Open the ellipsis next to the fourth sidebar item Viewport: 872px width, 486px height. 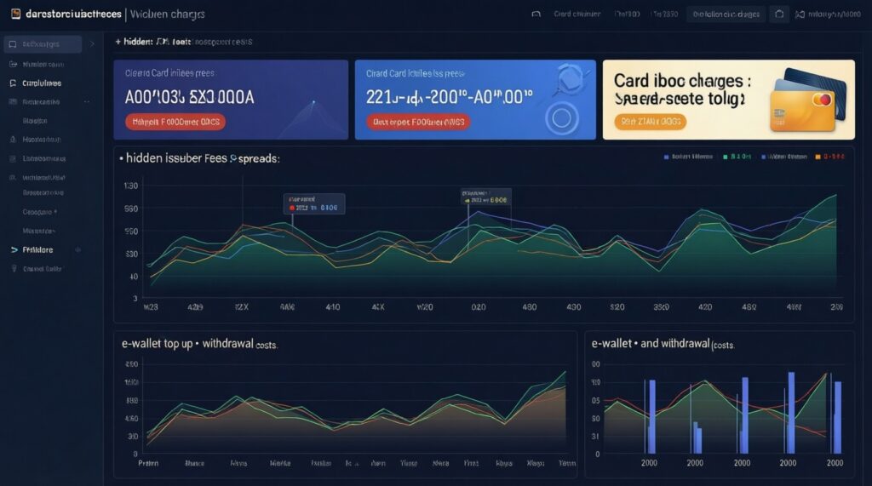point(87,102)
